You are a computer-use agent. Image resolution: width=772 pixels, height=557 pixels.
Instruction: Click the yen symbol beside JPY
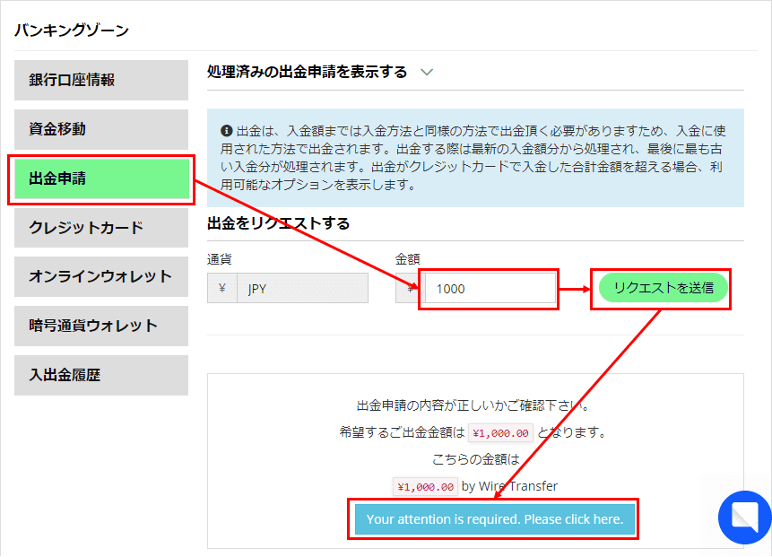click(222, 288)
